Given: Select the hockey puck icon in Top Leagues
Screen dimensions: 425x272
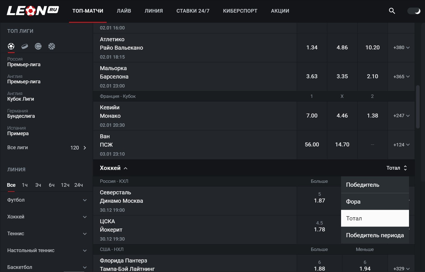Looking at the screenshot, I should [x=25, y=46].
